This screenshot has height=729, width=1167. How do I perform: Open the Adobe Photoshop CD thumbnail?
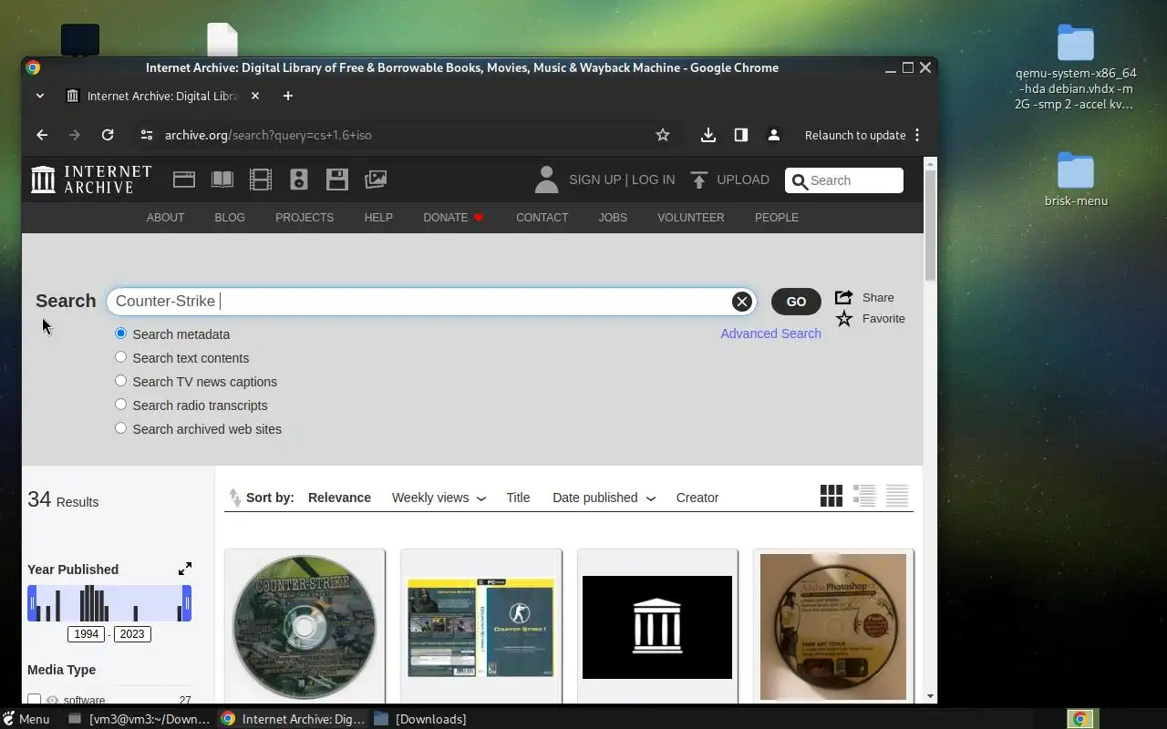[x=833, y=627]
